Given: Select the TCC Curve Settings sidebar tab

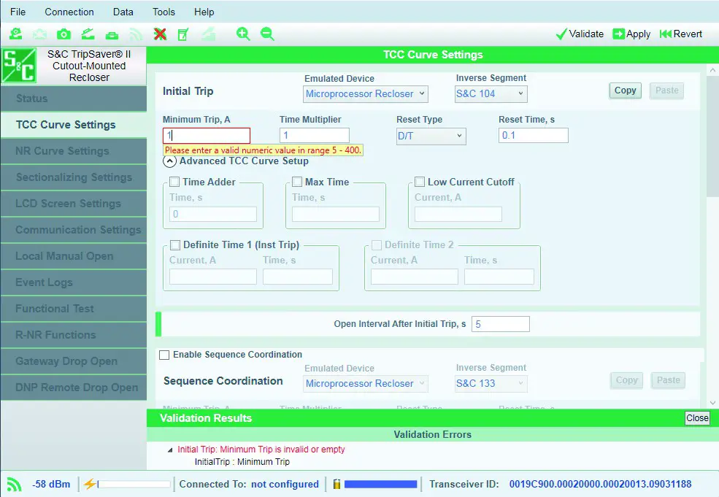Looking at the screenshot, I should (74, 125).
